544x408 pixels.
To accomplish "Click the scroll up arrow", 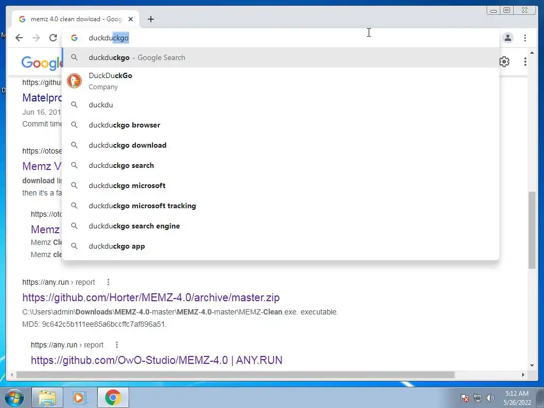I will pyautogui.click(x=532, y=53).
